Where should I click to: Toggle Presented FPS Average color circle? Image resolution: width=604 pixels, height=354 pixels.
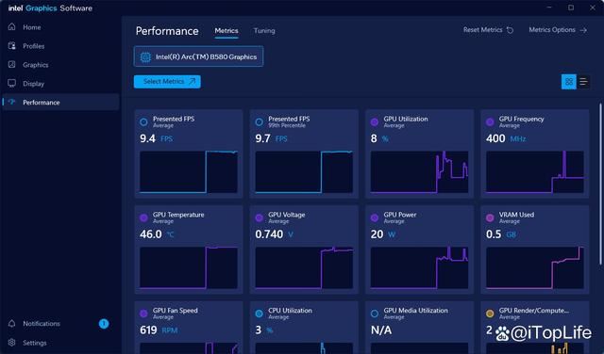tap(143, 122)
